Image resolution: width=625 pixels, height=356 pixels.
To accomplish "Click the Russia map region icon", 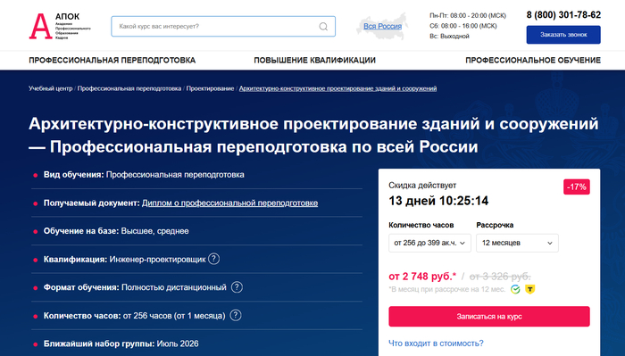I will coord(382,26).
